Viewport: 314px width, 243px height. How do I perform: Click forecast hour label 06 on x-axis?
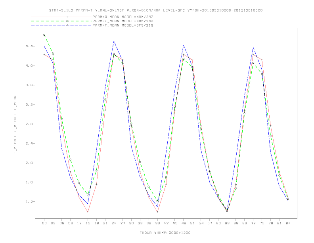point(62,223)
